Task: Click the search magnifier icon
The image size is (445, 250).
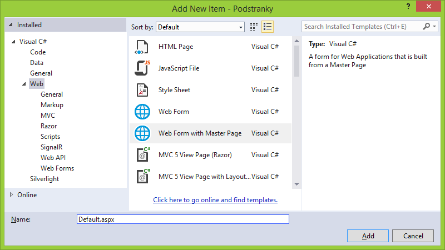Action: click(x=426, y=26)
